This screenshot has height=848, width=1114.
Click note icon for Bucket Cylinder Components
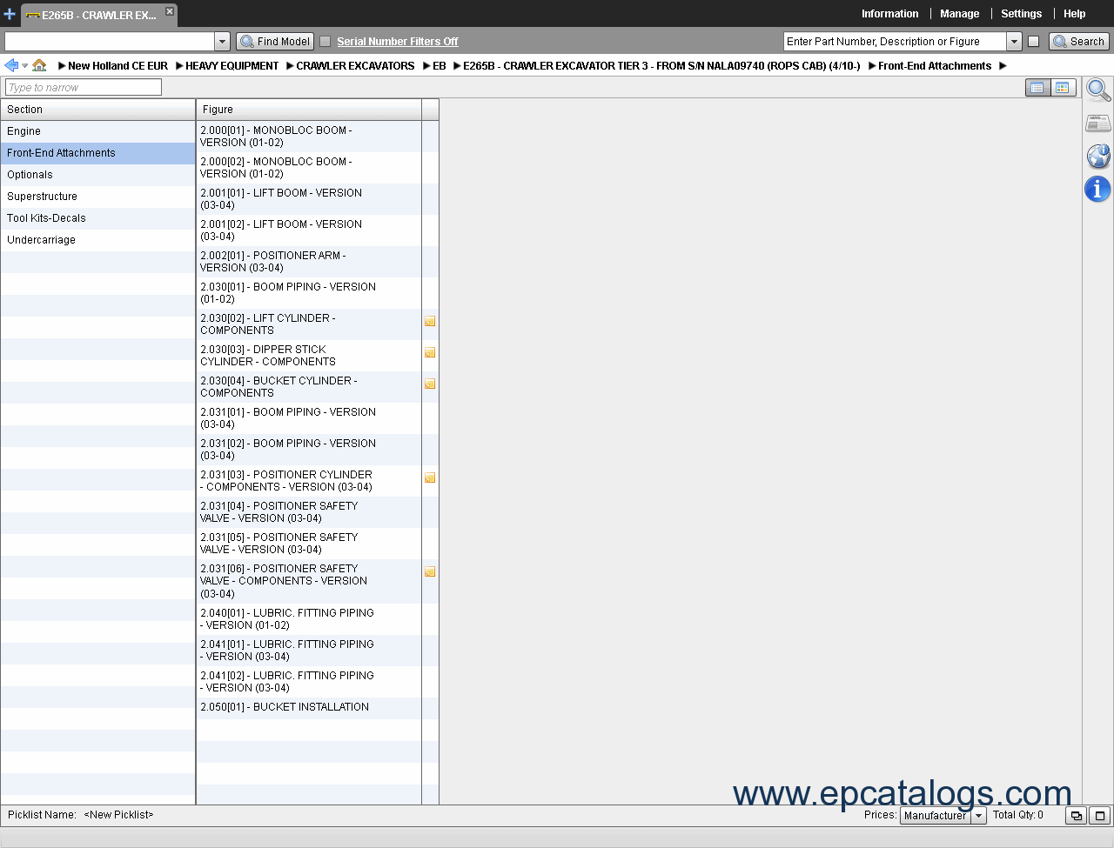(430, 384)
